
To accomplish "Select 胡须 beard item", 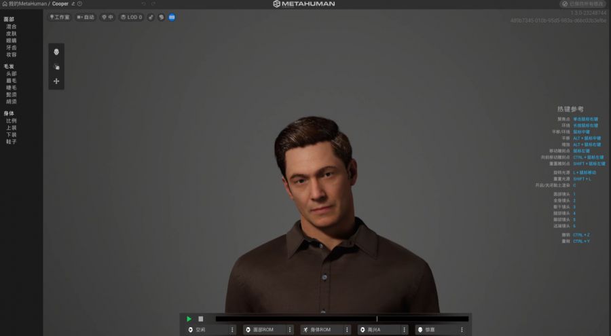I will (12, 101).
